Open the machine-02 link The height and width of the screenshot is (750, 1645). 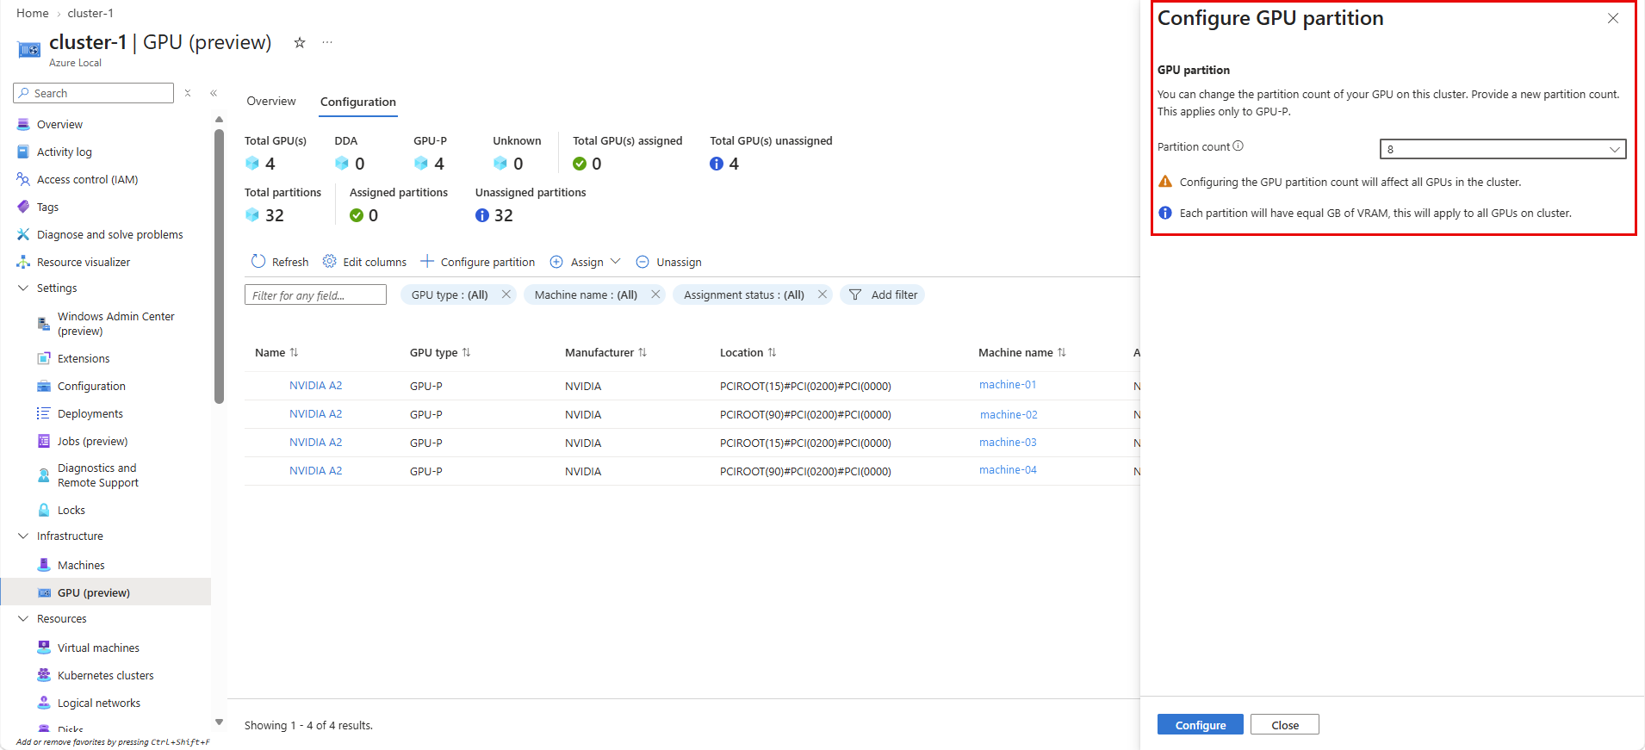pos(1009,414)
